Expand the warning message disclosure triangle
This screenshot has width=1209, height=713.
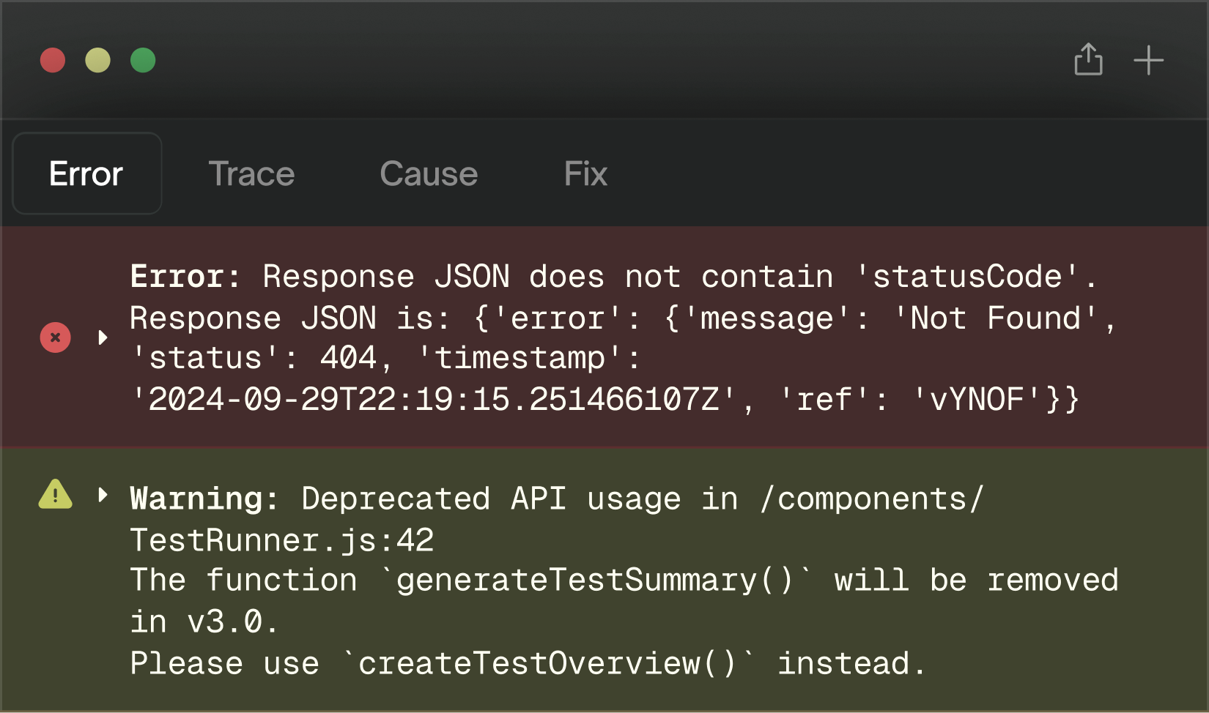103,496
